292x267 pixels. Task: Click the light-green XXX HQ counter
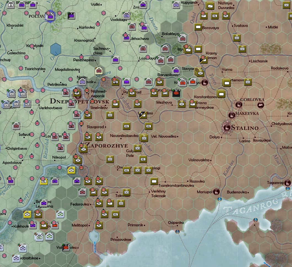coord(39,237)
